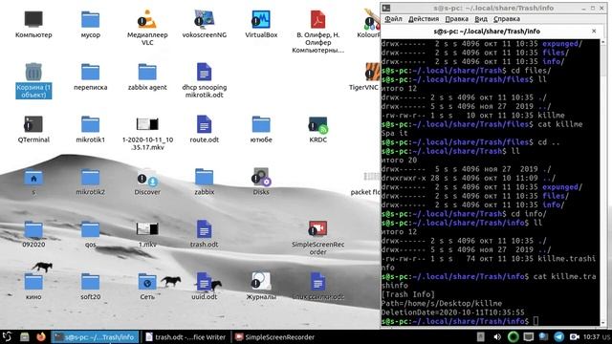Launch vokoscreenNG from the desktop

[x=204, y=24]
